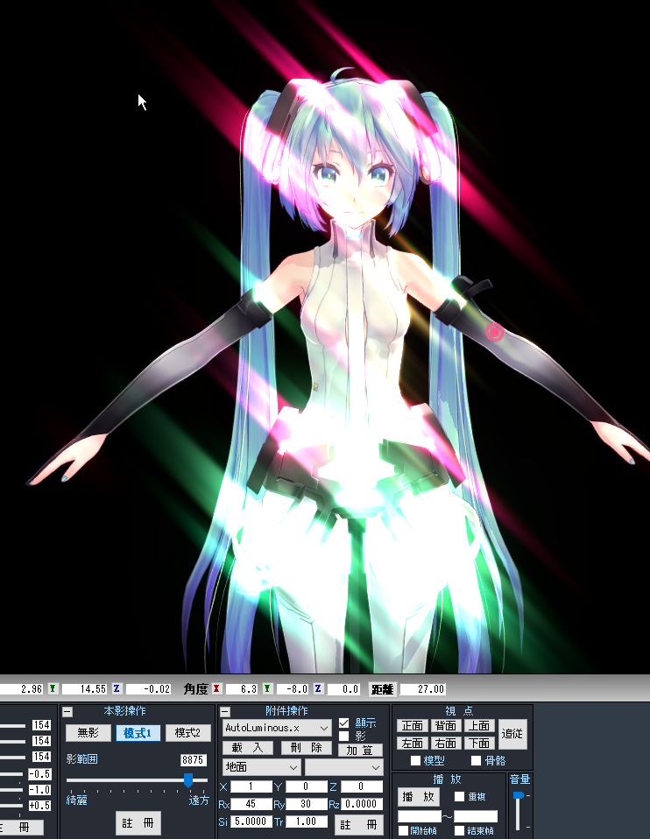Click the 加算 additive button

pos(360,751)
